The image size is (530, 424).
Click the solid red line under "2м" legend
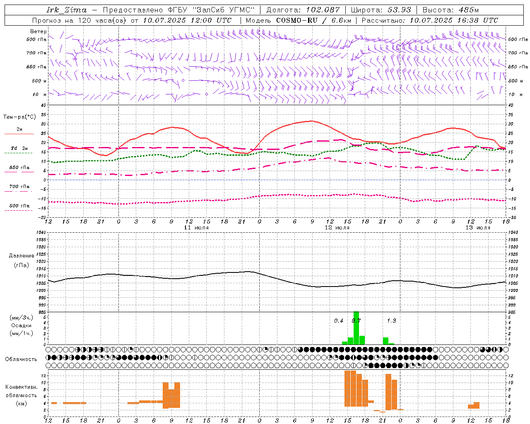point(19,134)
